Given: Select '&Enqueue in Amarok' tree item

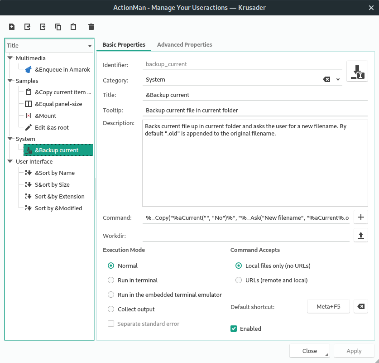Looking at the screenshot, I should click(58, 70).
